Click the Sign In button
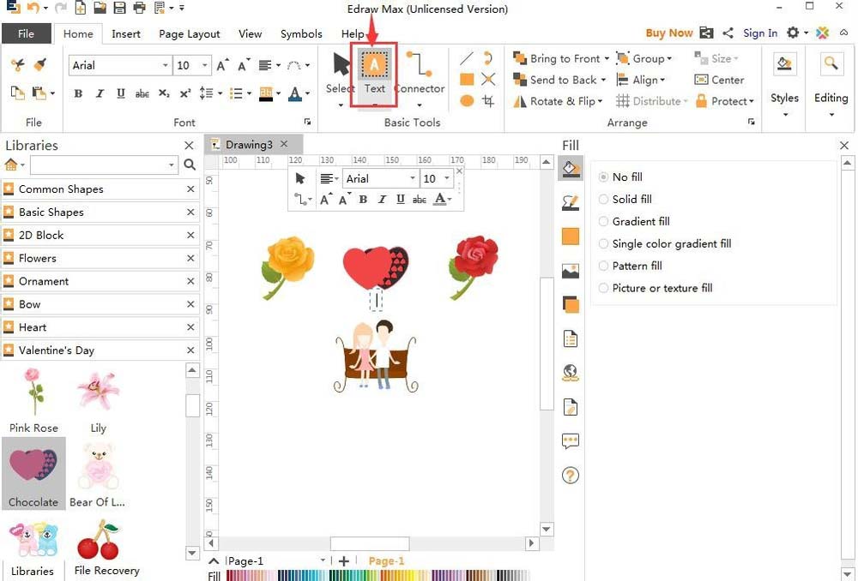Viewport: 858px width, 581px height. (760, 33)
